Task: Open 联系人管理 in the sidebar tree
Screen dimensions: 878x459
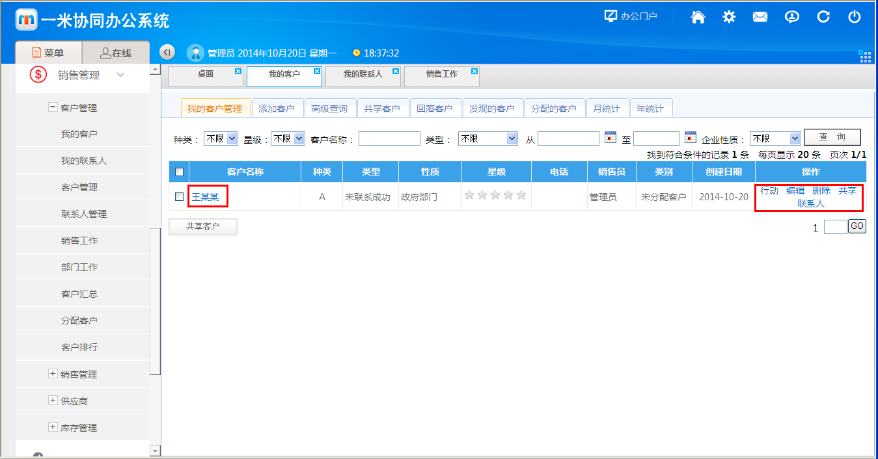Action: pos(84,214)
